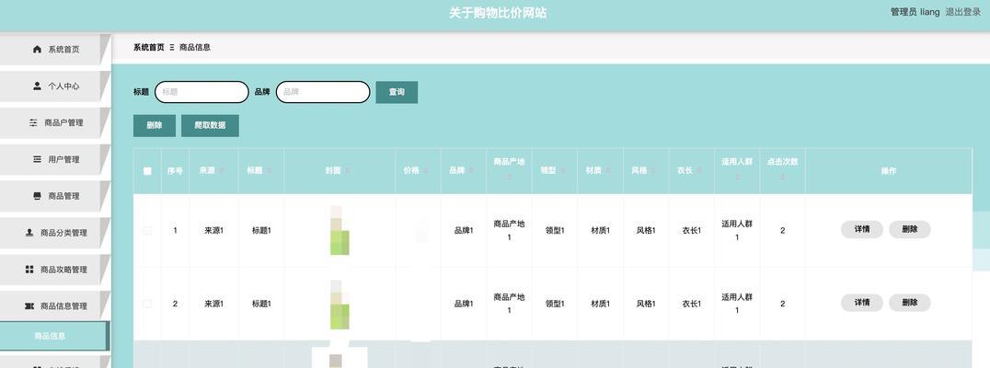Click the store icon beside 商品管理
Image resolution: width=990 pixels, height=368 pixels.
click(x=37, y=196)
